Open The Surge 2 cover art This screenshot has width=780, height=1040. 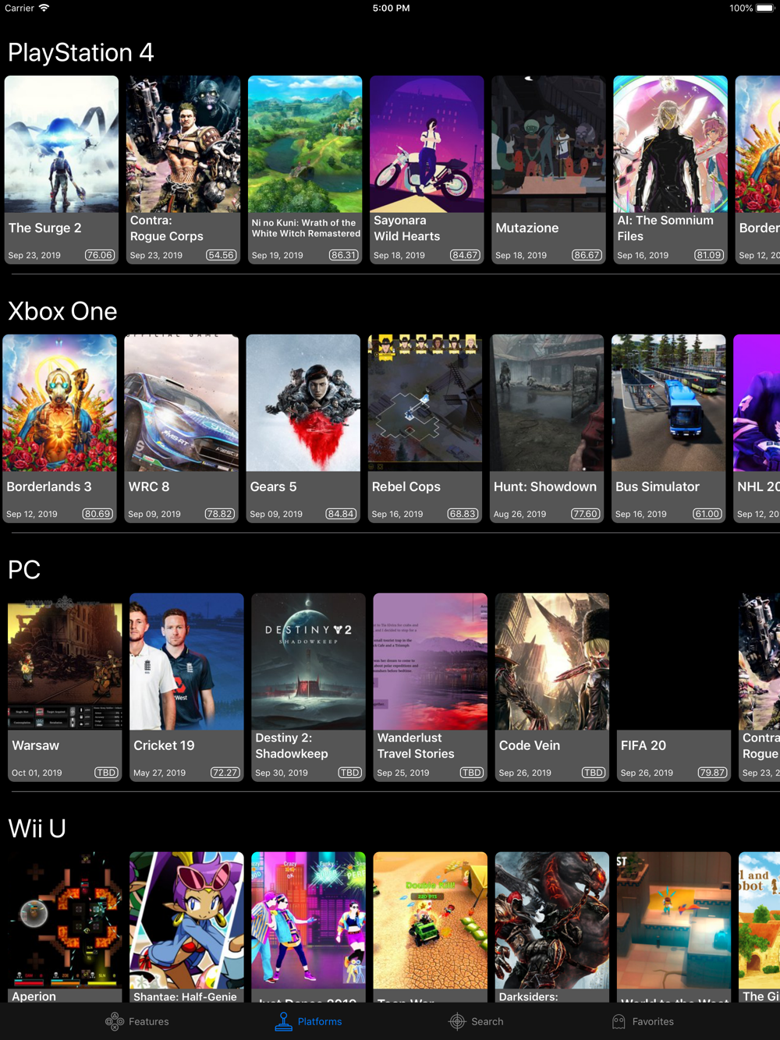[x=62, y=144]
